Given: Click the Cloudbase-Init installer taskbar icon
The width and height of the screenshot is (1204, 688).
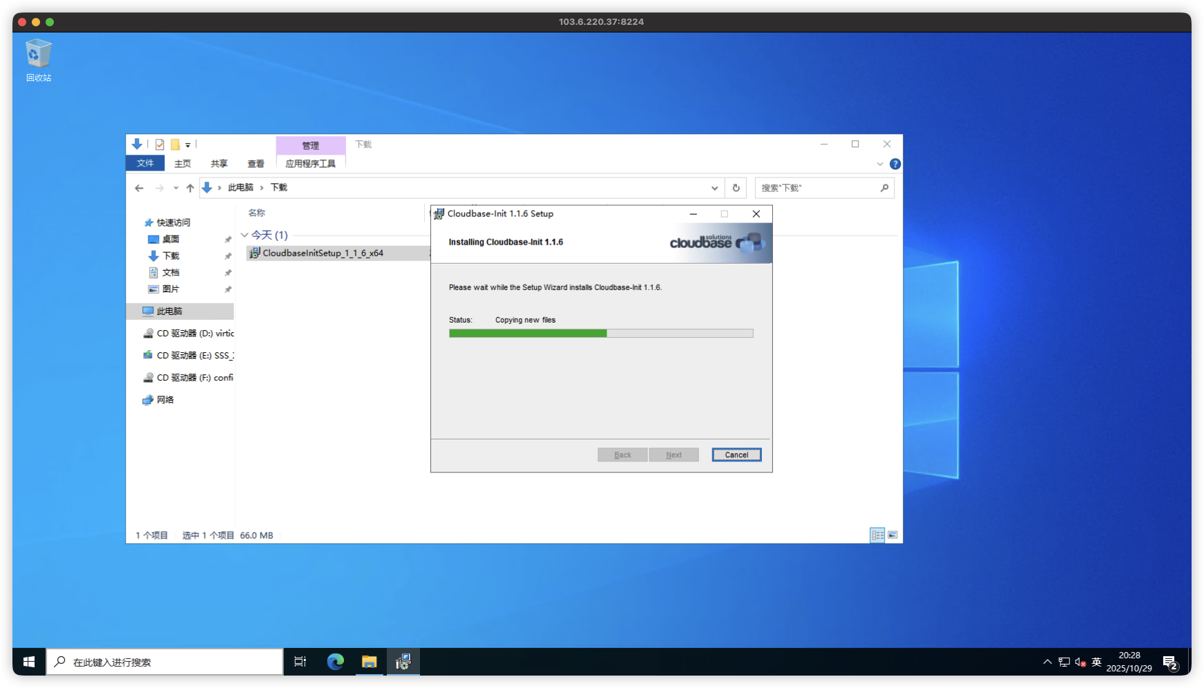Looking at the screenshot, I should coord(403,662).
